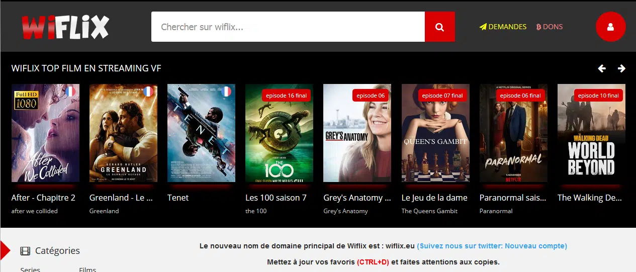
Task: Click the 'episode 07 final' badge
Action: coord(442,96)
